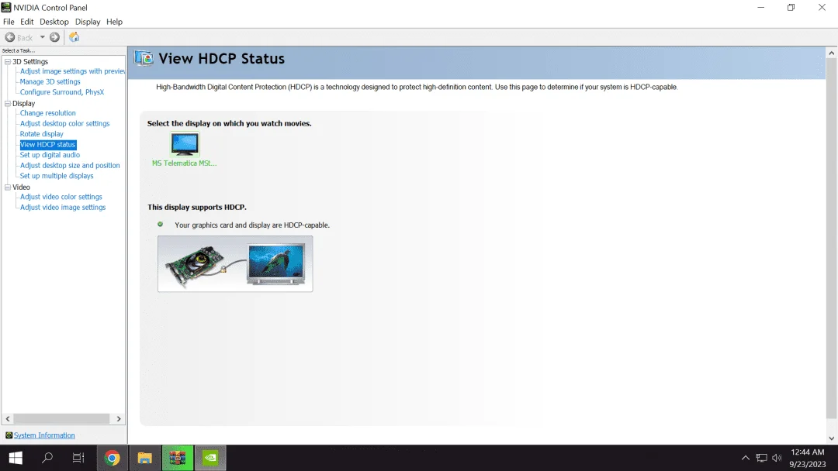Click the task pane right scroll arrow
838x471 pixels.
[x=119, y=419]
